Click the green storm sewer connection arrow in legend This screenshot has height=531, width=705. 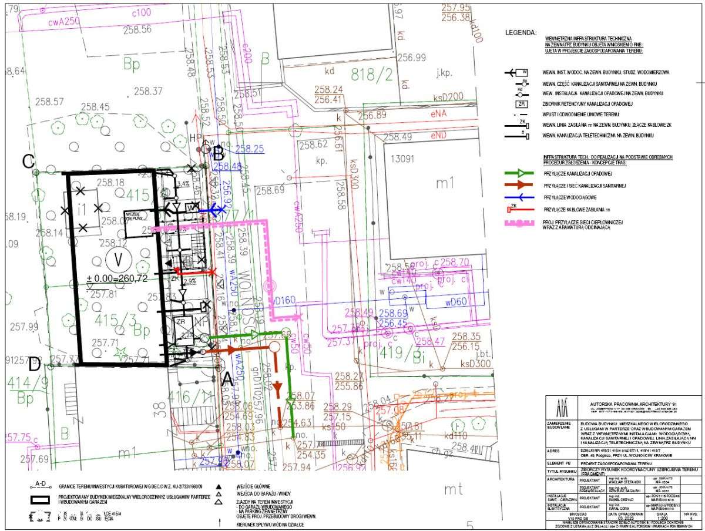519,174
